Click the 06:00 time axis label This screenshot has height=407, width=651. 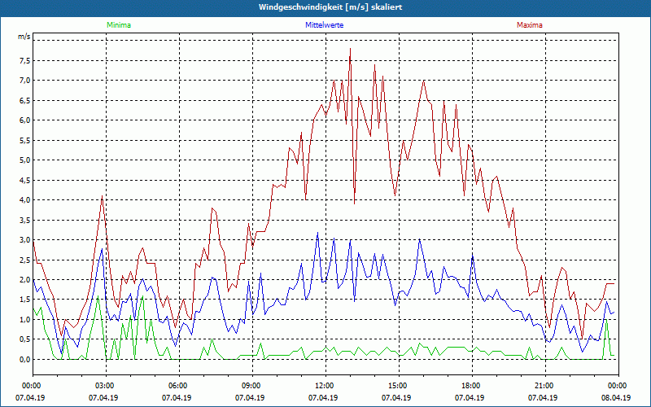tap(179, 386)
